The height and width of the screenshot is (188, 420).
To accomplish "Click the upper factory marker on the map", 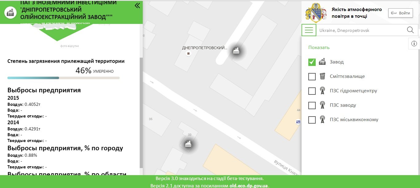I will [236, 51].
